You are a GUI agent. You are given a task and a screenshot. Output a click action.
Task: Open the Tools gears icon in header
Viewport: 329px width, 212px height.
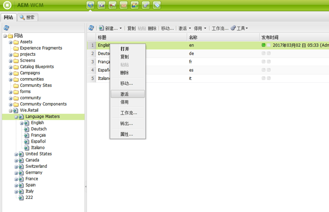(146, 5)
